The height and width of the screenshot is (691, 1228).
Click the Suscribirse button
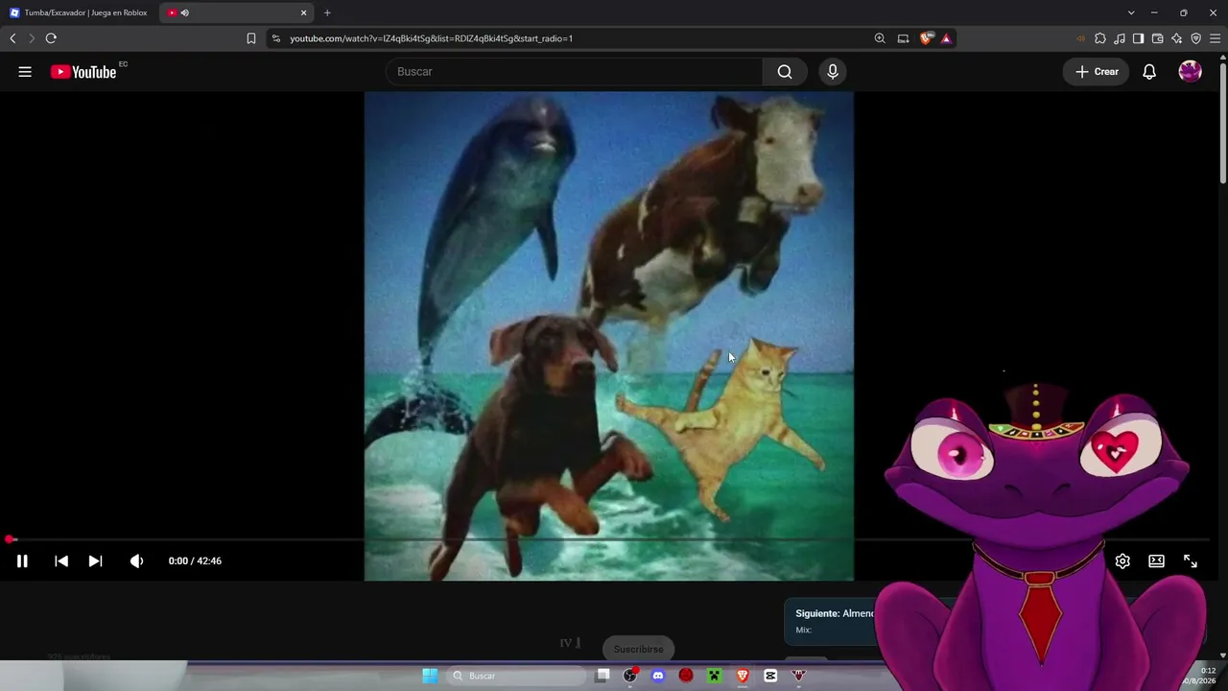tap(638, 650)
